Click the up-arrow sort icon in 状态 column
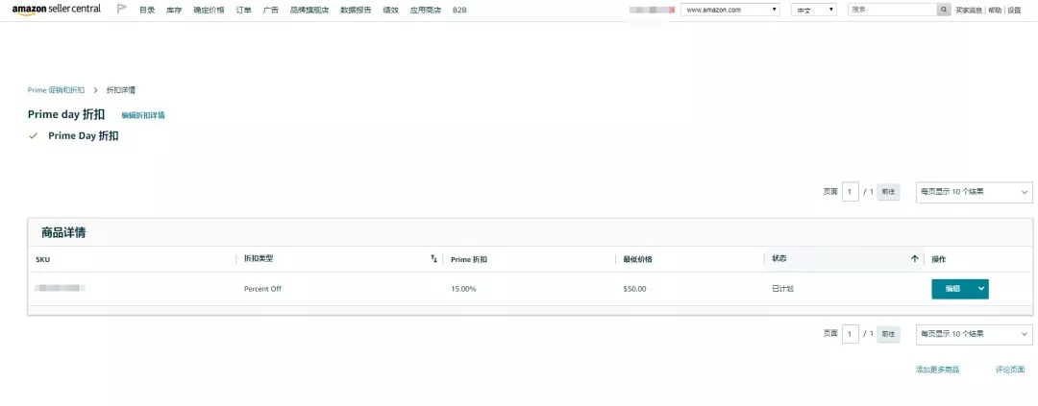The width and height of the screenshot is (1038, 406). pos(915,259)
